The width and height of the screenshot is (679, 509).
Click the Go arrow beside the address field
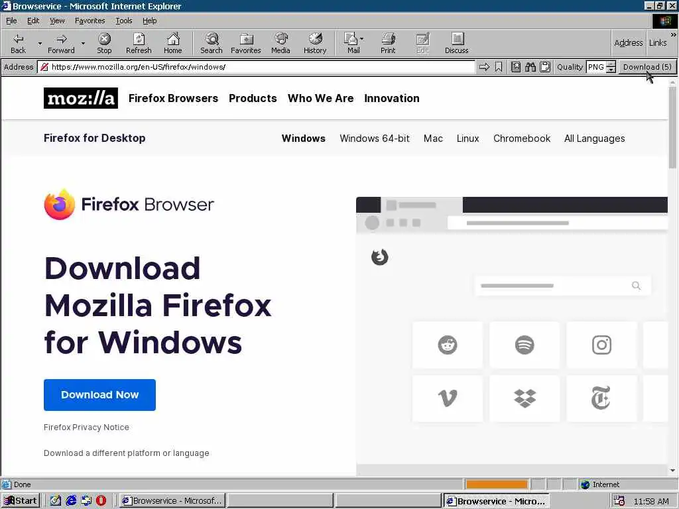click(x=484, y=67)
